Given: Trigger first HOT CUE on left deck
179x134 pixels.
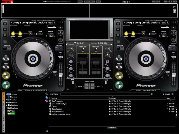Looking at the screenshot, I should tap(5, 24).
